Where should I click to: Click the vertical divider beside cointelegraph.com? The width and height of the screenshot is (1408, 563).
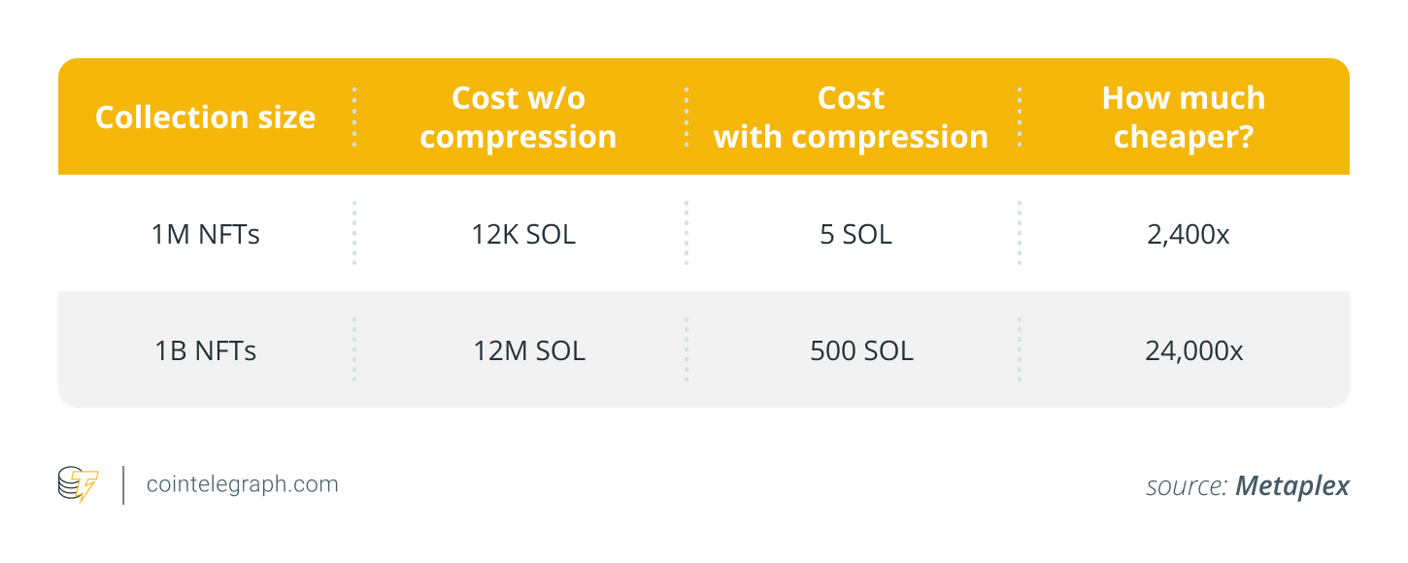(123, 484)
